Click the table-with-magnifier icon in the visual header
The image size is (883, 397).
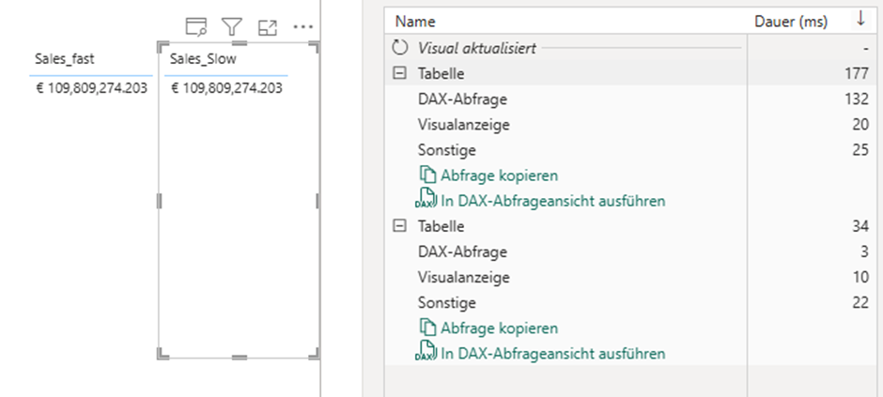tap(195, 27)
